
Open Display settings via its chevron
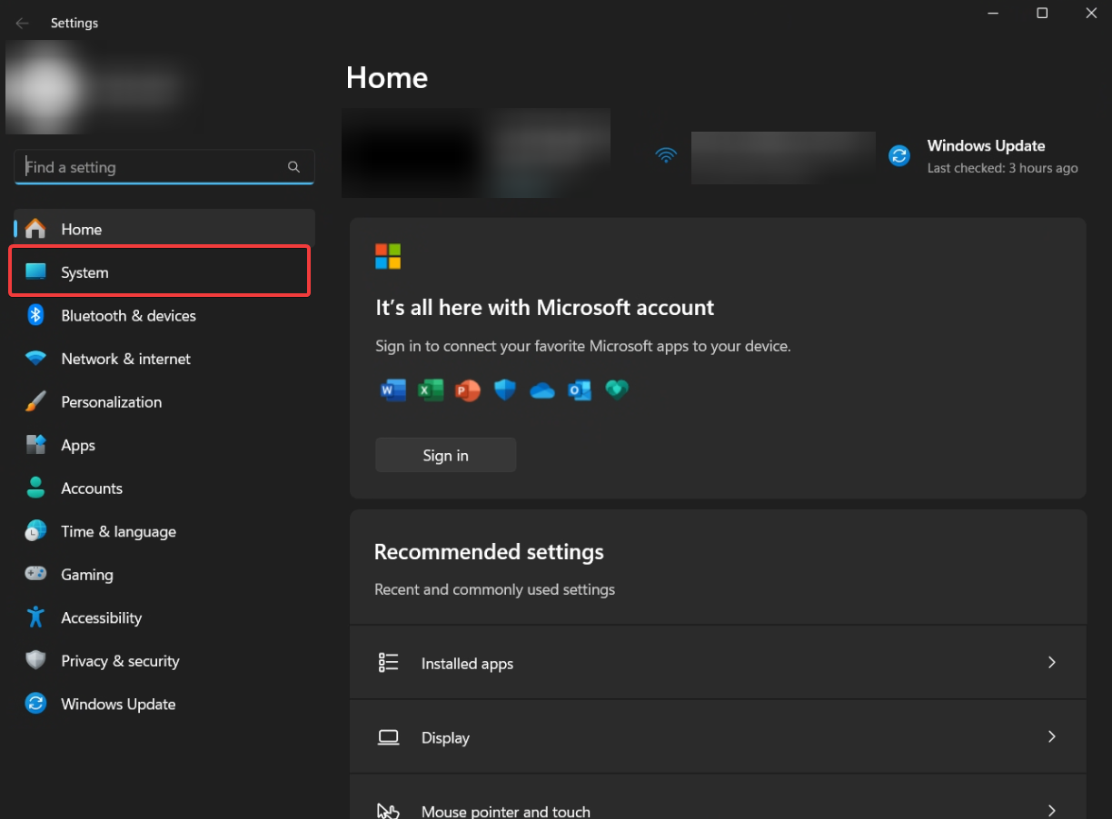pos(1052,736)
